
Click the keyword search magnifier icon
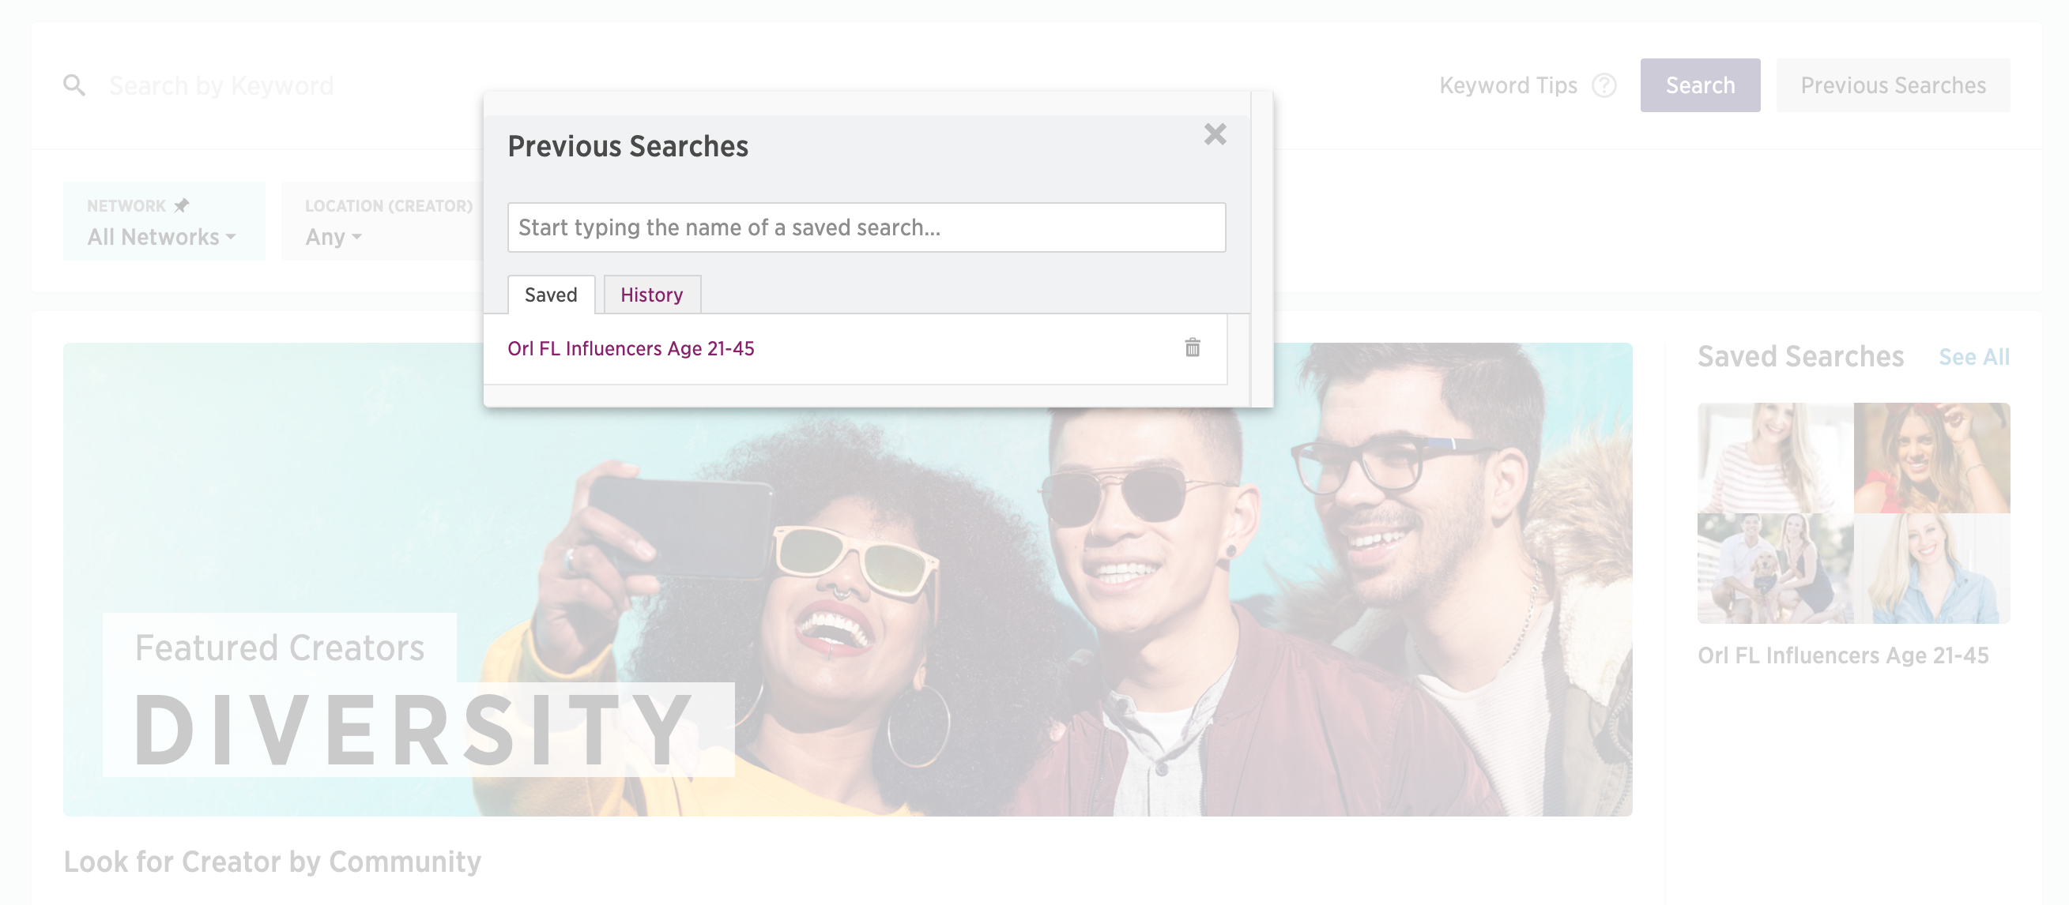click(75, 85)
